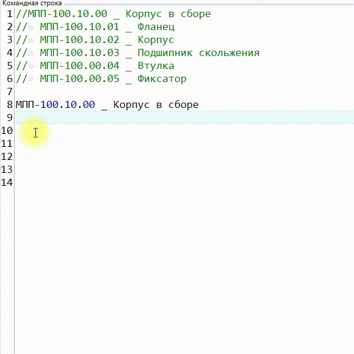Click line number 14 in gutter
The image size is (354, 354).
click(6, 182)
